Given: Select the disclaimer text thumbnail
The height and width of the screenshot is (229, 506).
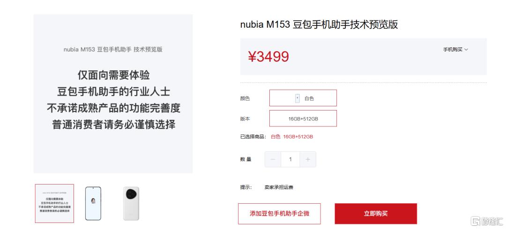Looking at the screenshot, I should pyautogui.click(x=54, y=204).
